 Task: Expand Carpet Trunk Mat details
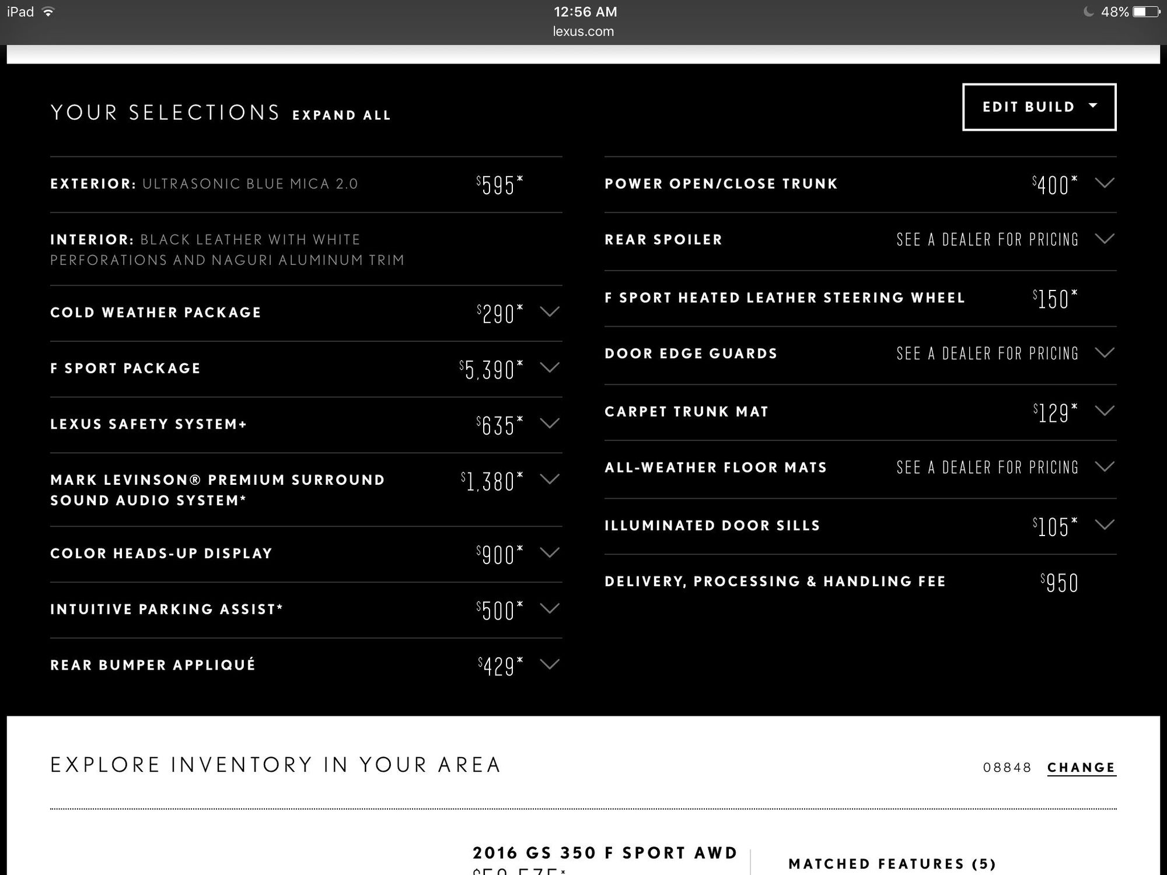pos(1105,411)
